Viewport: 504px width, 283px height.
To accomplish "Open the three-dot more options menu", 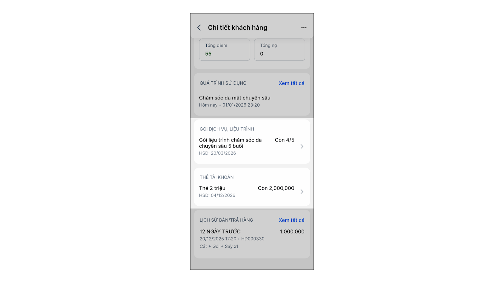I will click(x=304, y=28).
